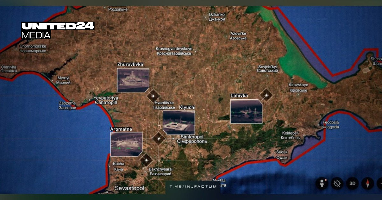
Task: Select the Yevpatoriya city label
Action: [x=105, y=100]
